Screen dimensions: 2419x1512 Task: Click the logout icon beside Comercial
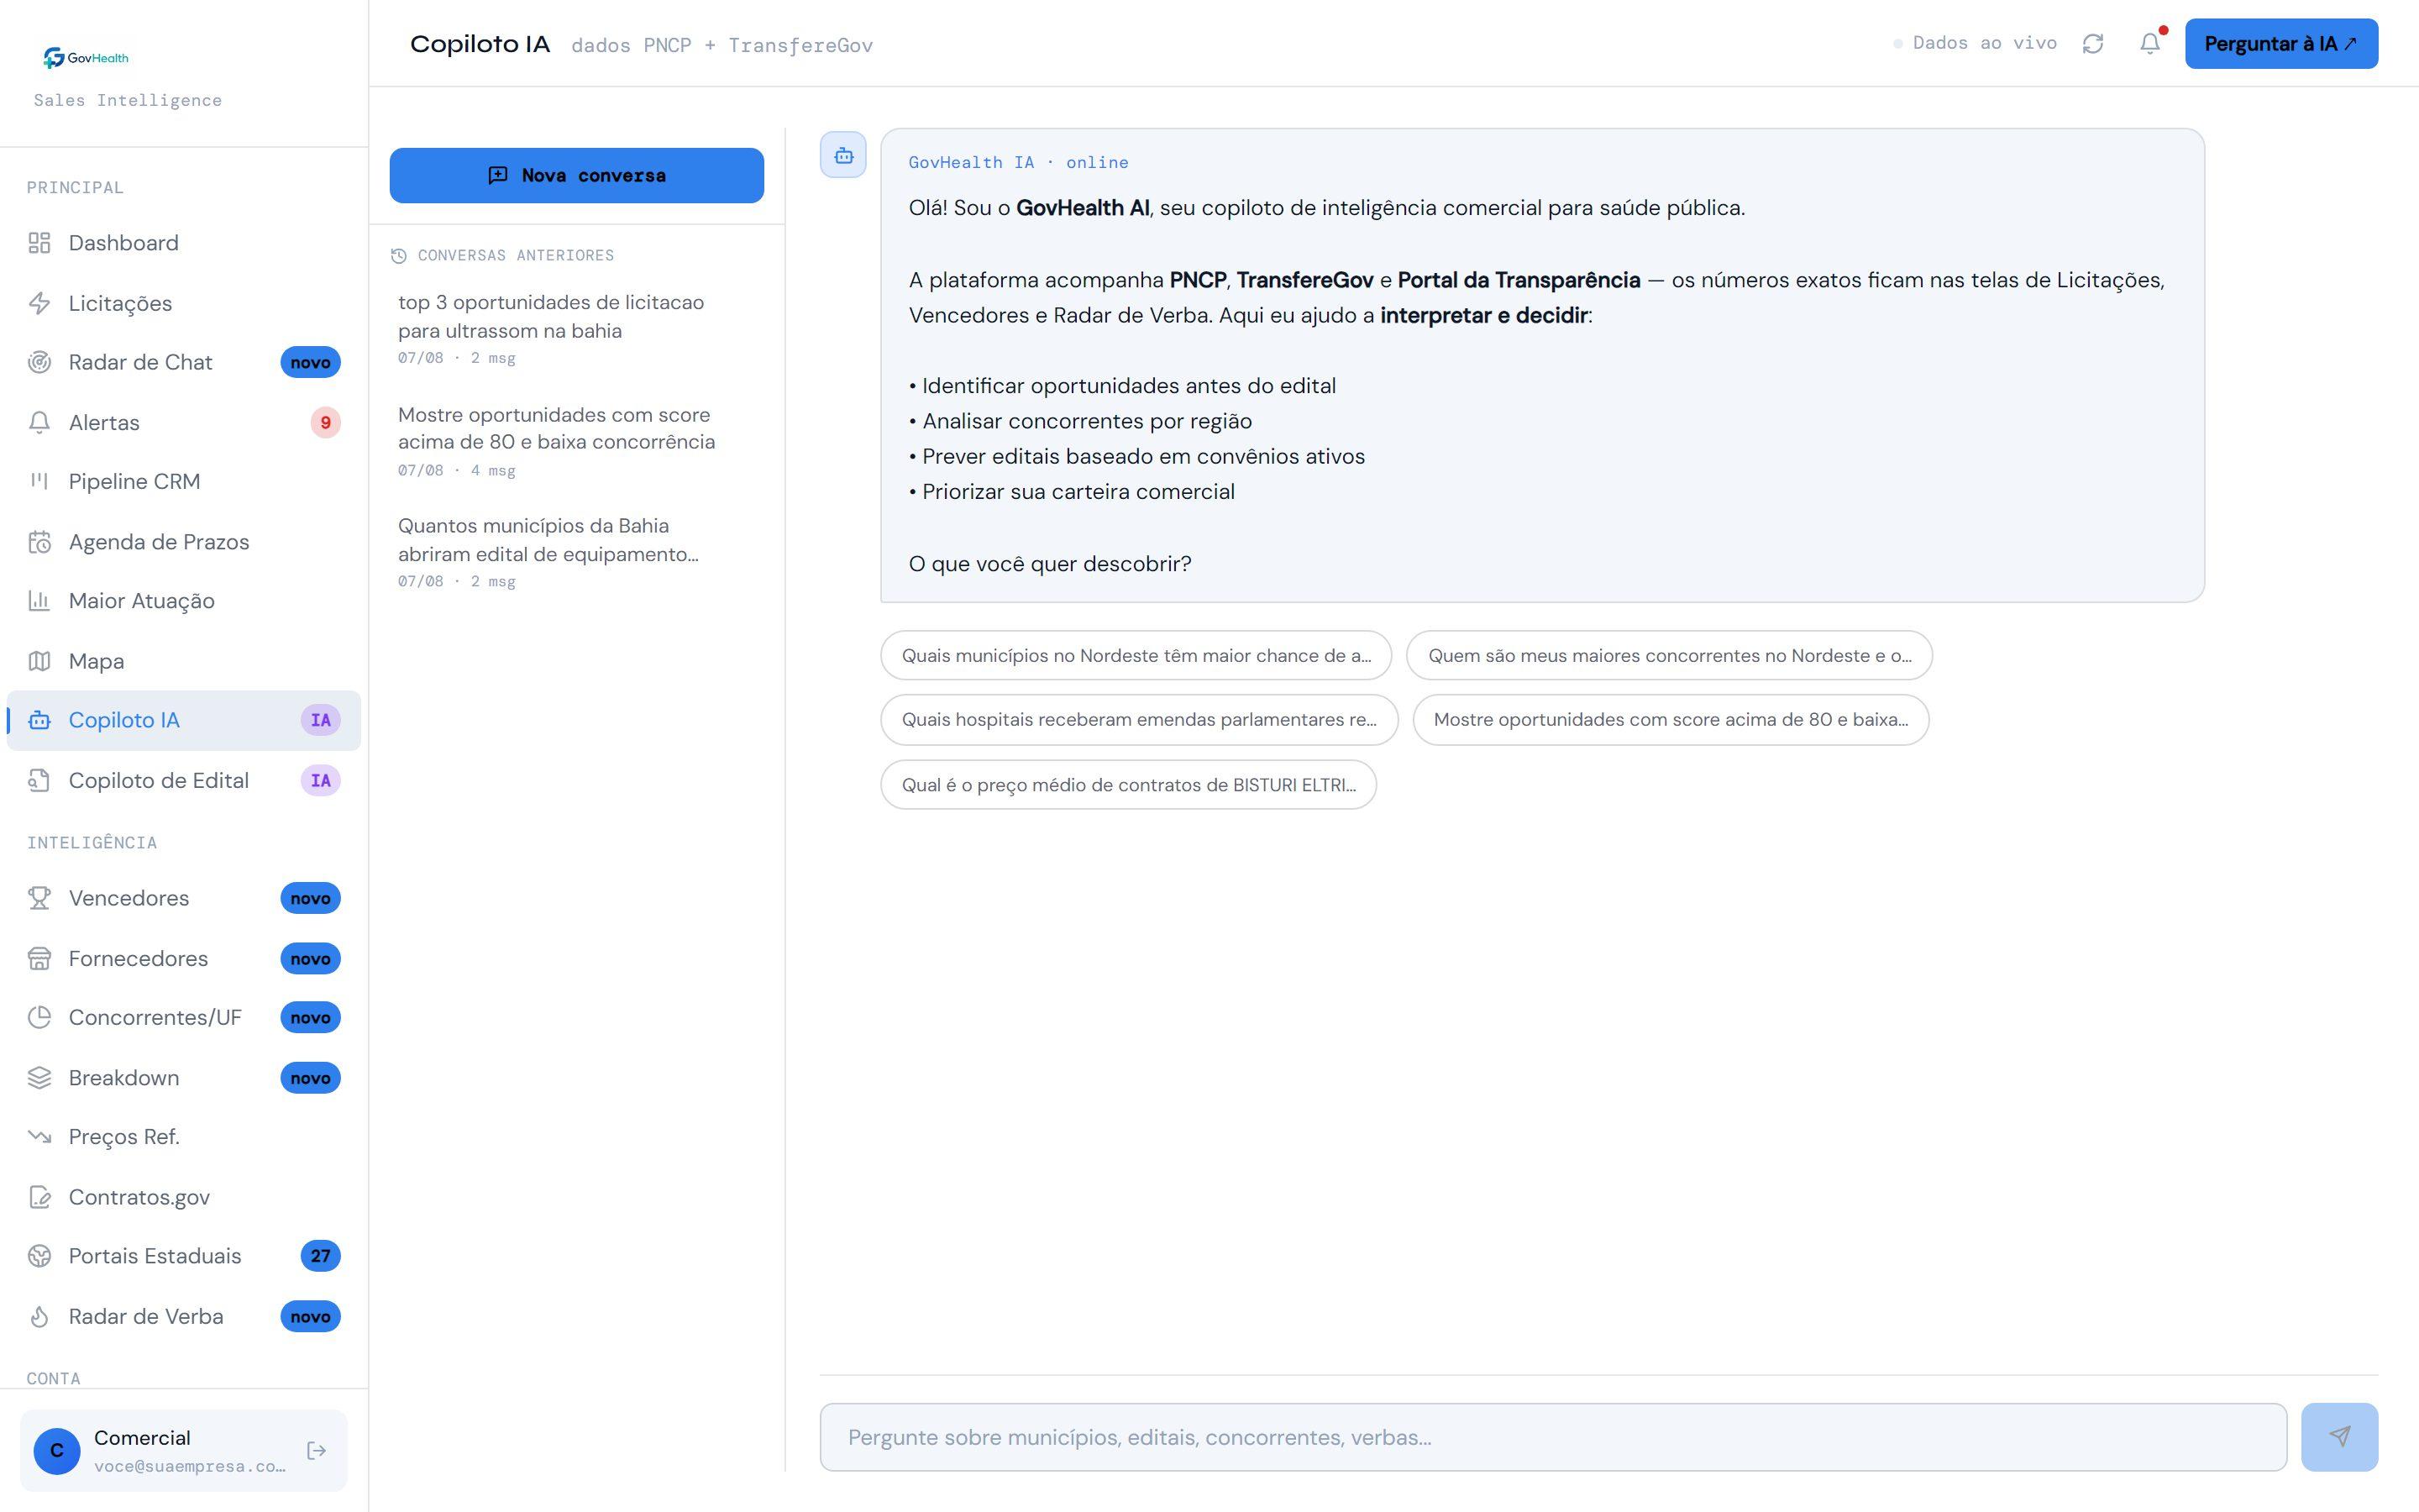click(317, 1450)
